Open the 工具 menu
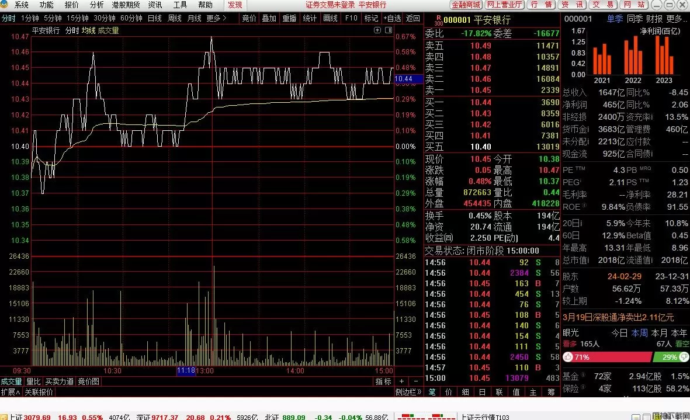The width and height of the screenshot is (690, 420). 180,5
